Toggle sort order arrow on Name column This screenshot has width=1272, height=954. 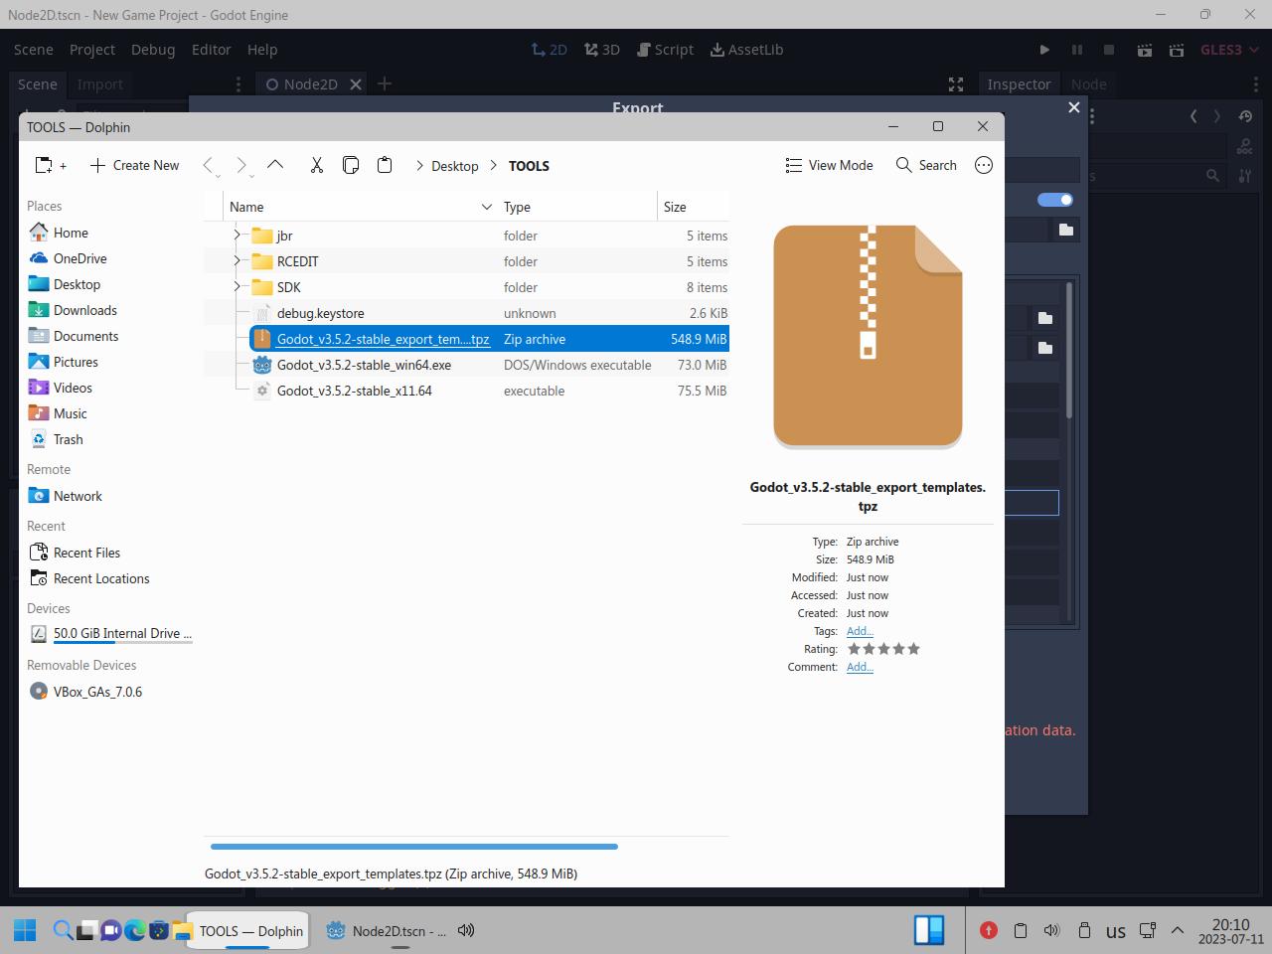coord(486,207)
